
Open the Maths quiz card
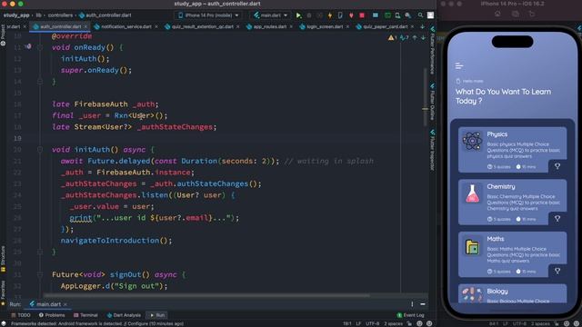tap(512, 254)
